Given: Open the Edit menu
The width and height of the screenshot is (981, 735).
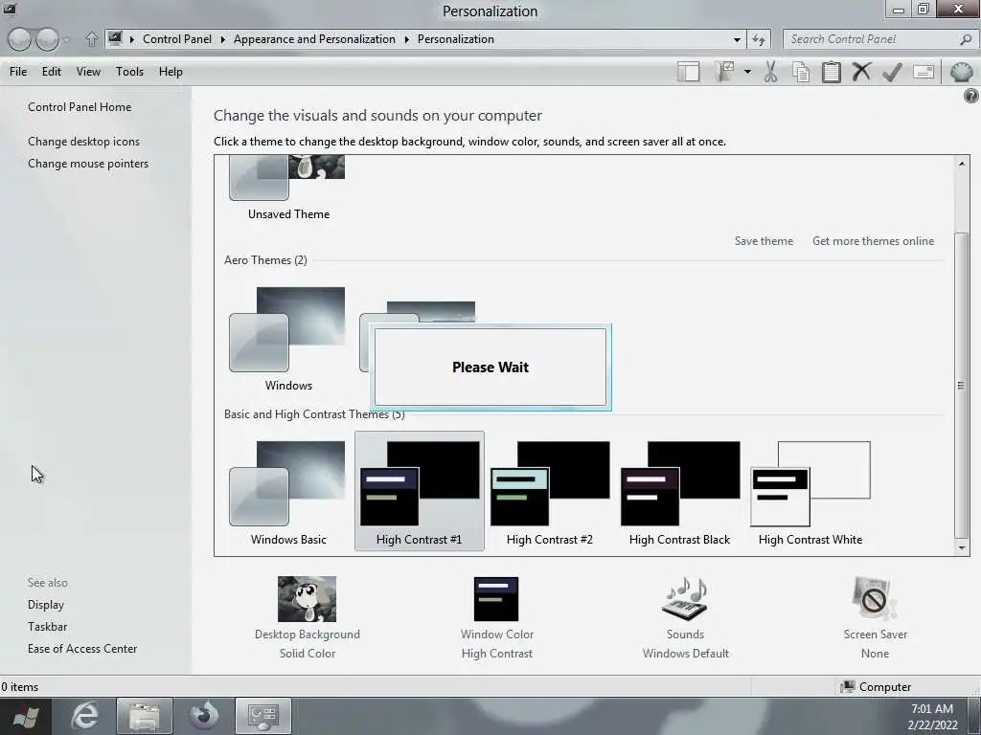Looking at the screenshot, I should [52, 72].
